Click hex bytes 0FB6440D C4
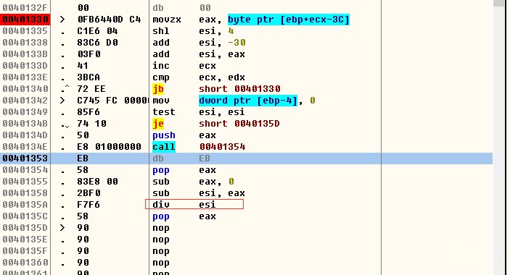The width and height of the screenshot is (510, 275). (x=109, y=20)
